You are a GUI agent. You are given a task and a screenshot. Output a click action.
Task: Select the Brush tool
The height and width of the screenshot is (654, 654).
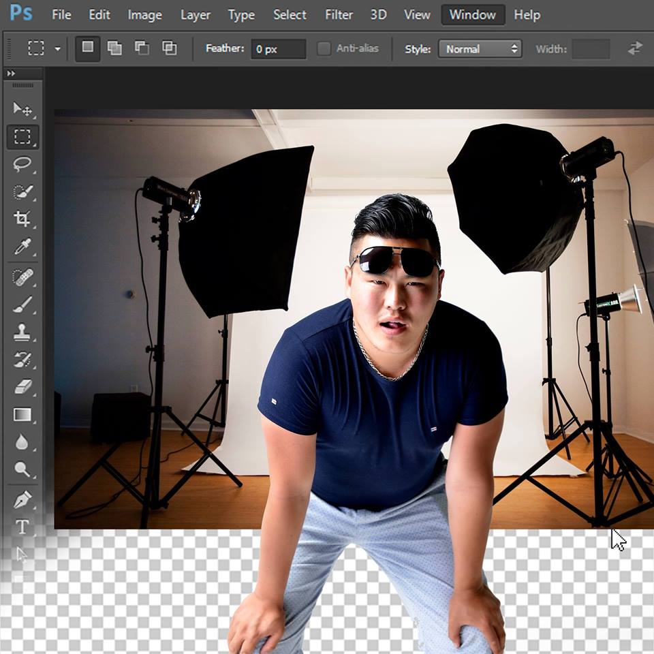(x=22, y=305)
